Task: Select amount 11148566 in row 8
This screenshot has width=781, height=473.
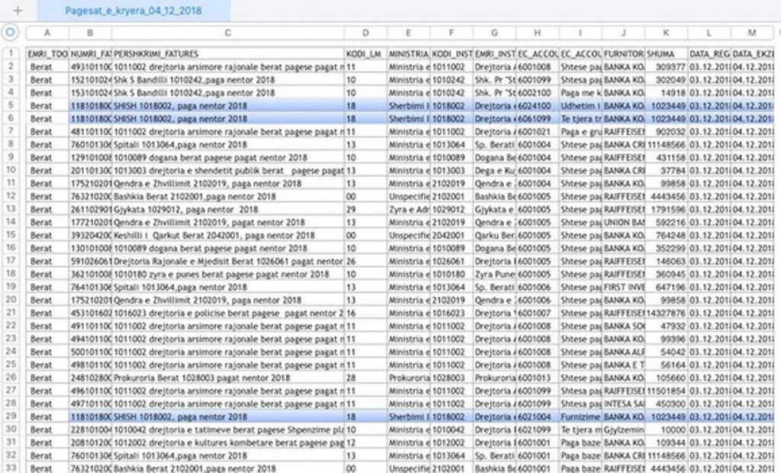Action: (x=666, y=144)
